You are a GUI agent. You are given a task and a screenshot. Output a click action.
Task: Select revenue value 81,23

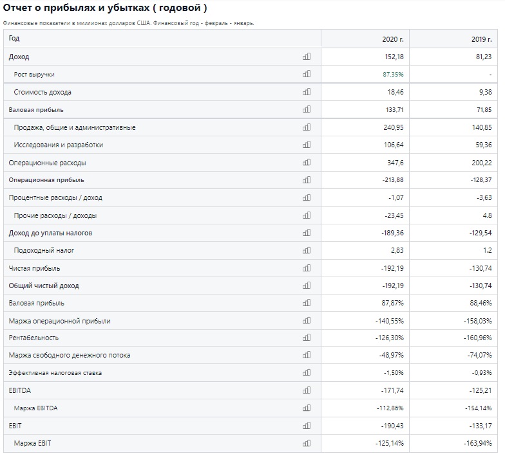coord(484,57)
